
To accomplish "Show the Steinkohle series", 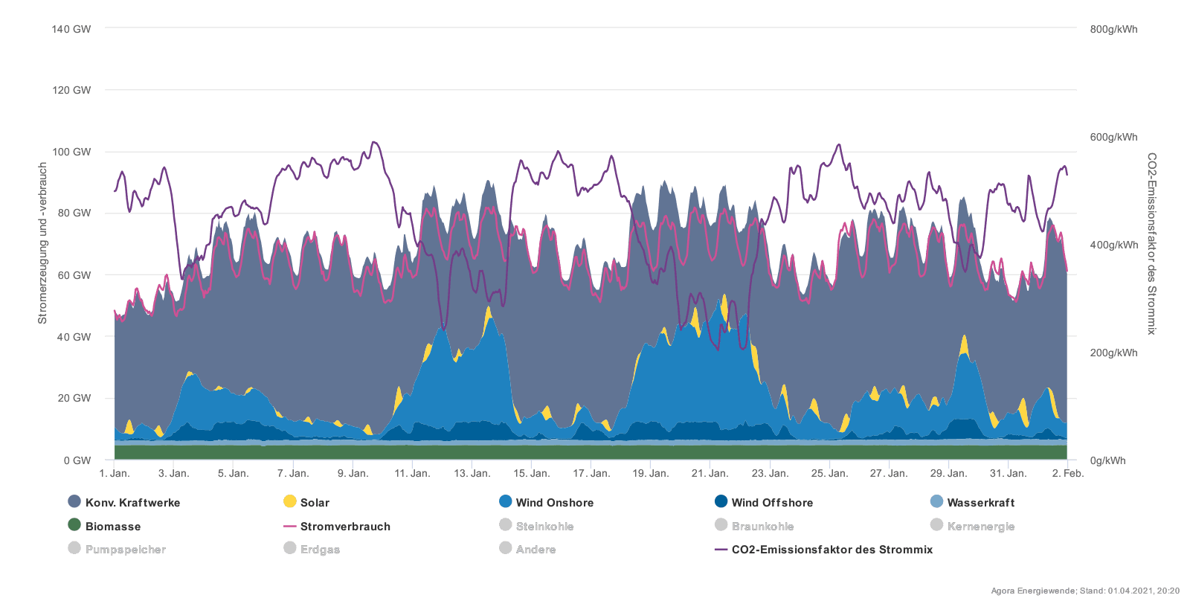I will click(536, 526).
